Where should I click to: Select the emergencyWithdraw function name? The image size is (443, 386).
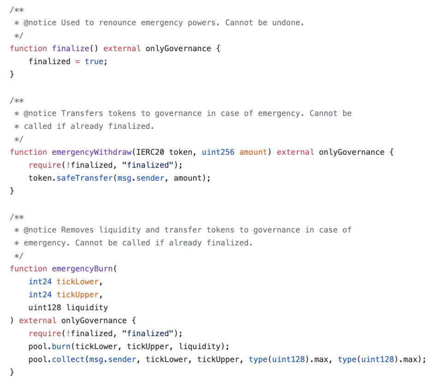point(91,152)
